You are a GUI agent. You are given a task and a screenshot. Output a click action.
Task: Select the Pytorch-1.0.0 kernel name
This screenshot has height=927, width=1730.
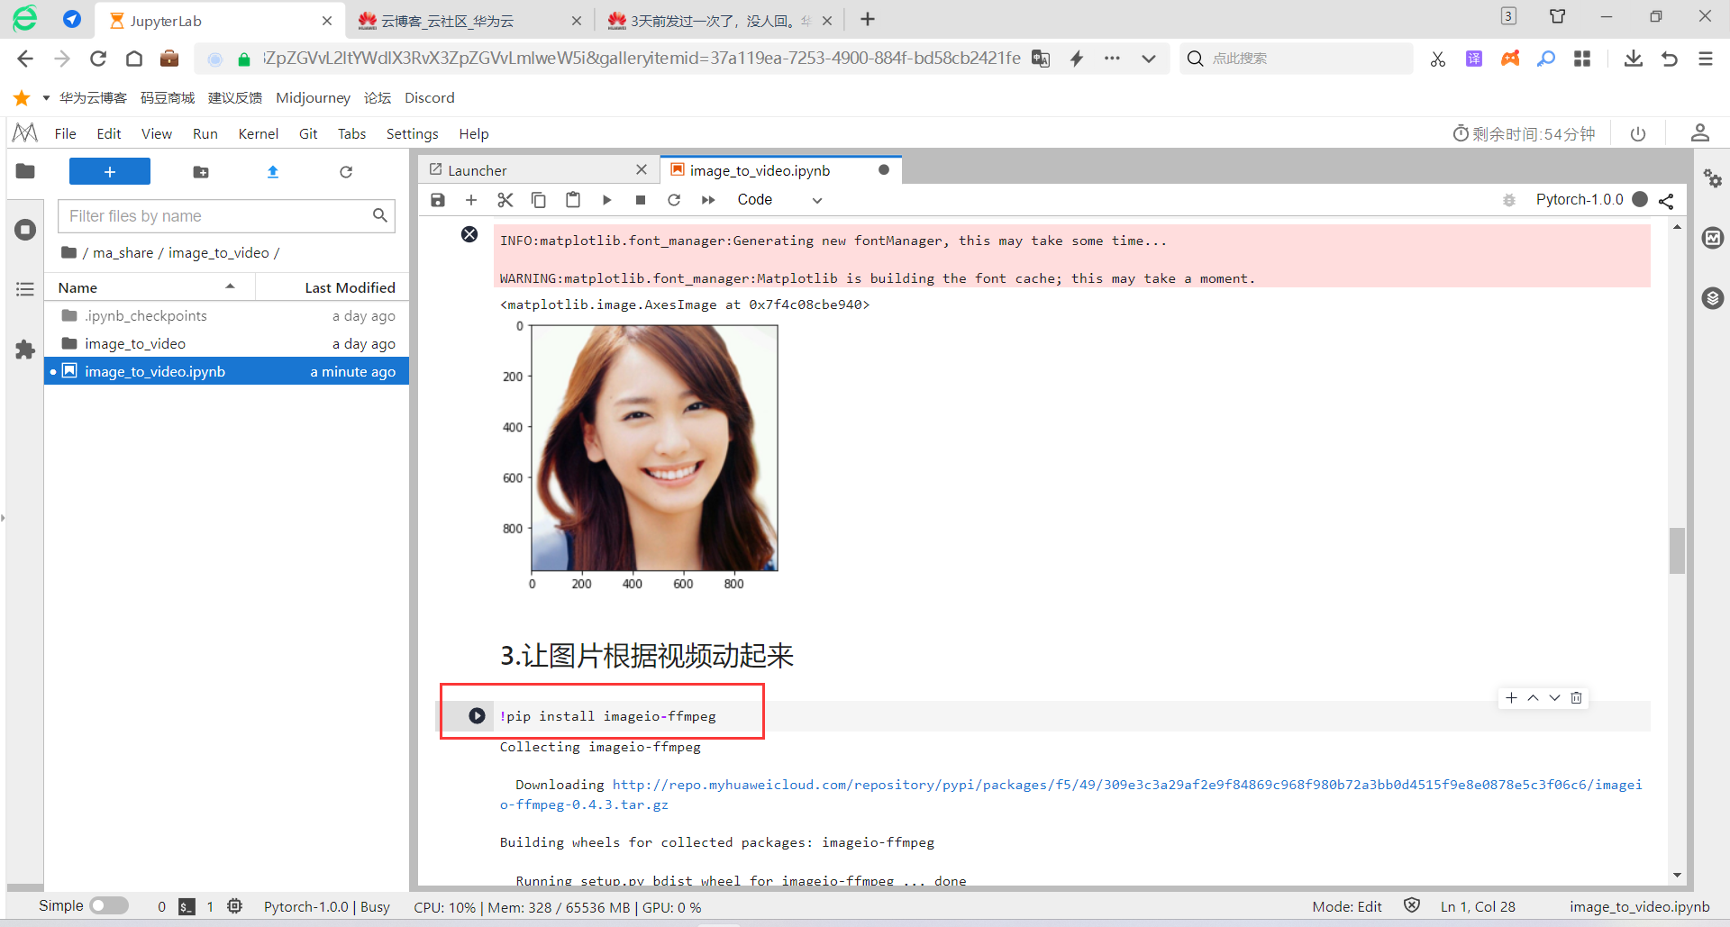coord(1580,200)
